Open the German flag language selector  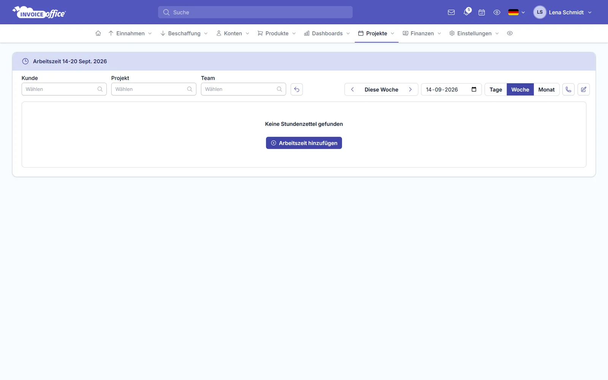(x=516, y=12)
